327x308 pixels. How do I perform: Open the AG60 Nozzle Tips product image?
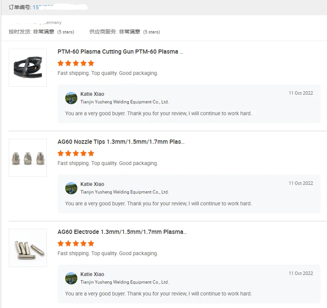click(28, 158)
